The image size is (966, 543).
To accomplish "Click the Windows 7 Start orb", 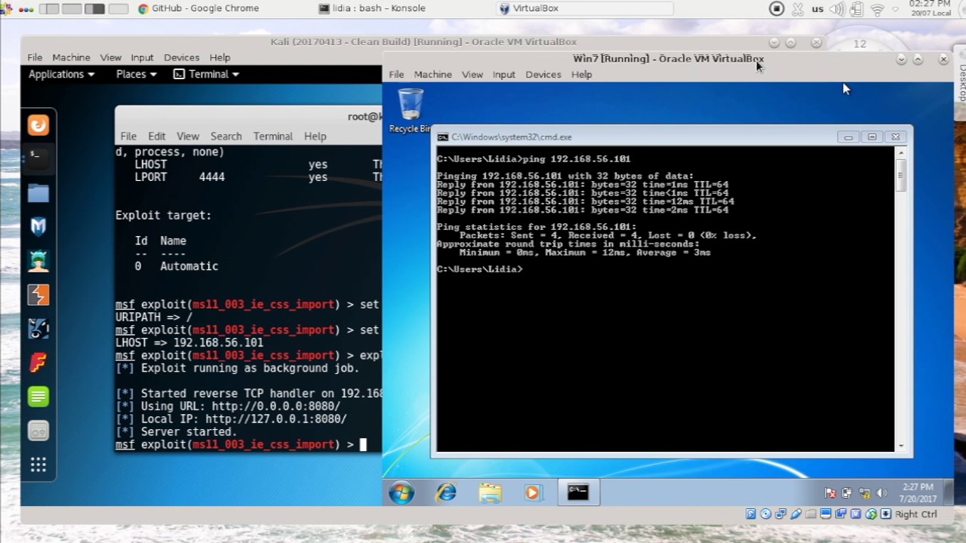I will [x=401, y=492].
